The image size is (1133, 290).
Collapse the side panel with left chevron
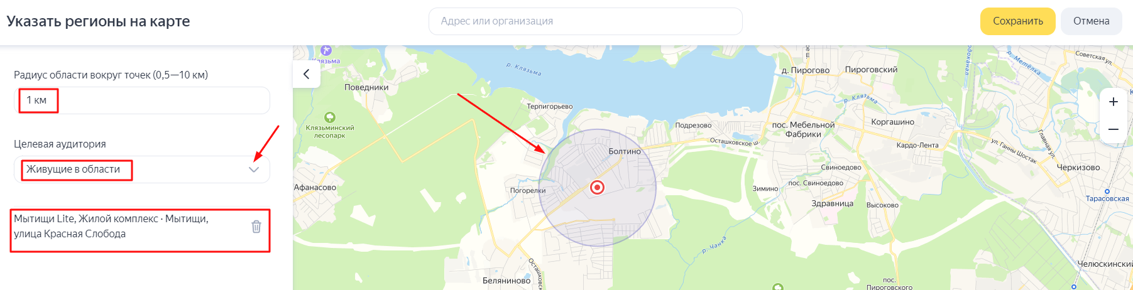(307, 74)
